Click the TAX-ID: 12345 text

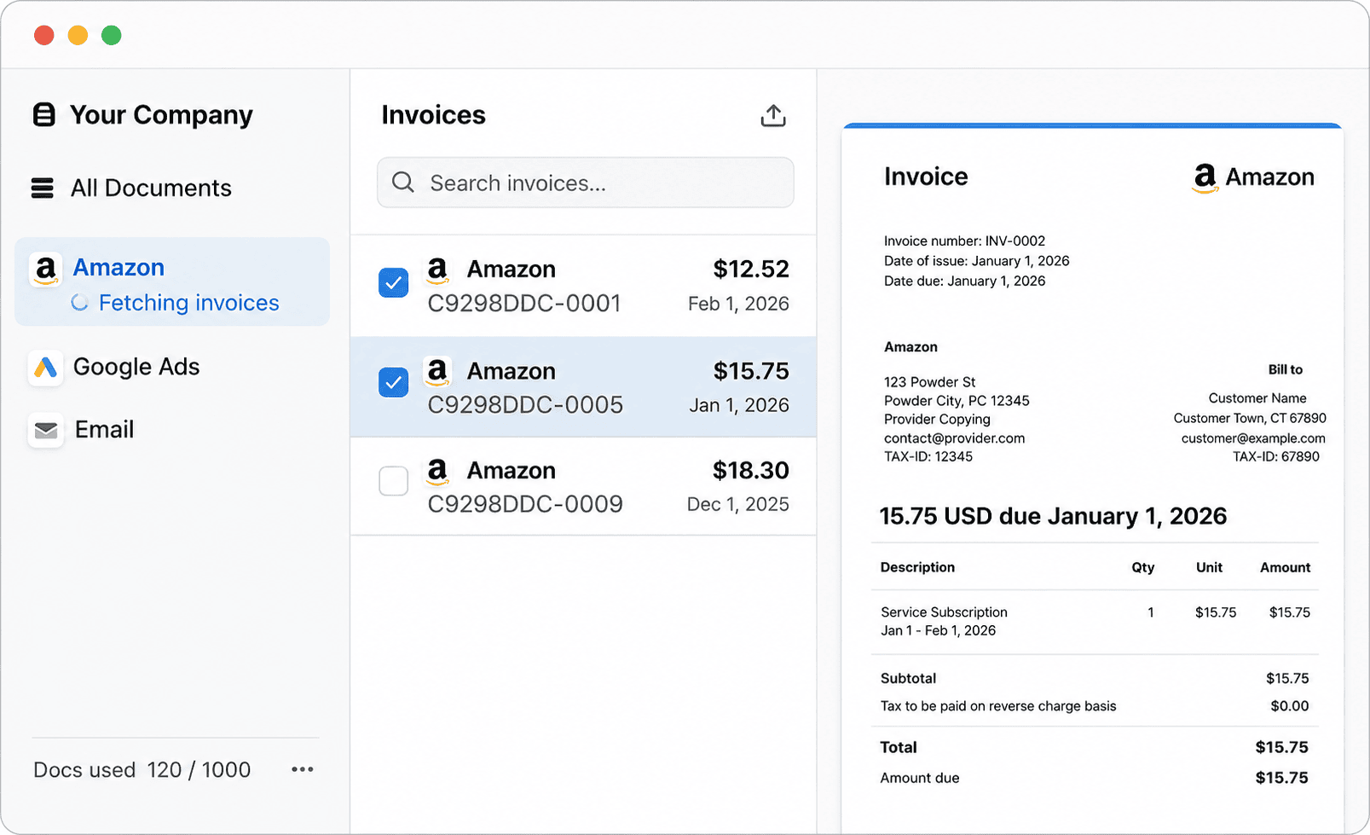pyautogui.click(x=928, y=457)
